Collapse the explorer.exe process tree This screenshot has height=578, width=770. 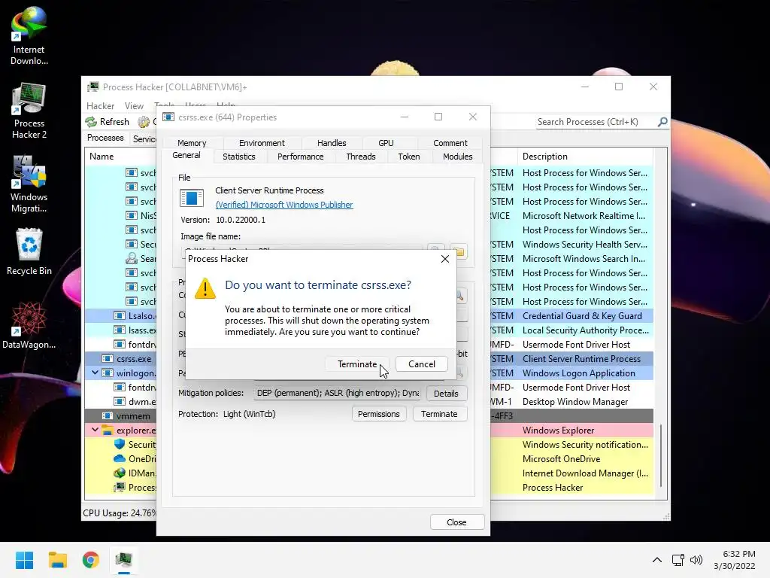tap(95, 430)
